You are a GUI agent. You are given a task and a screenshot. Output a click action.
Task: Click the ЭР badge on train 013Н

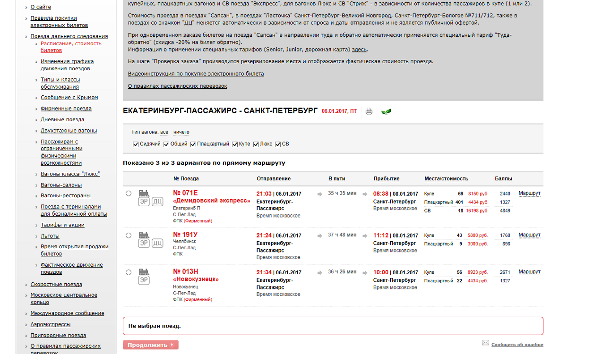(144, 280)
